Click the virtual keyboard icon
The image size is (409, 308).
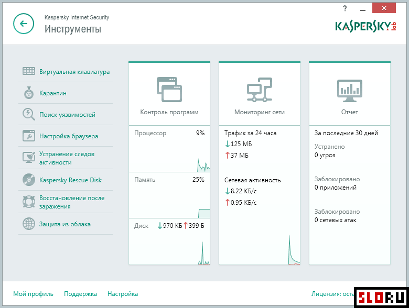29,71
